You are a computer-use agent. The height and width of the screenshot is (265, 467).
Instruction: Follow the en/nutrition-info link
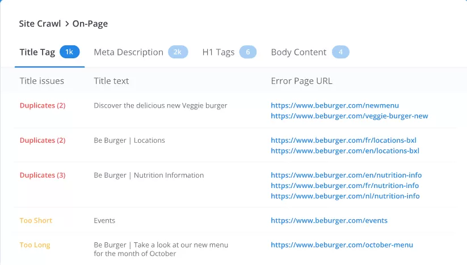coord(346,175)
